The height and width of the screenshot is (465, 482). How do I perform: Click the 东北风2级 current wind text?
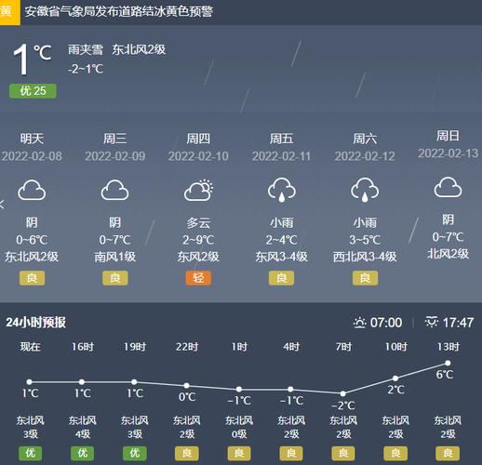click(x=139, y=49)
